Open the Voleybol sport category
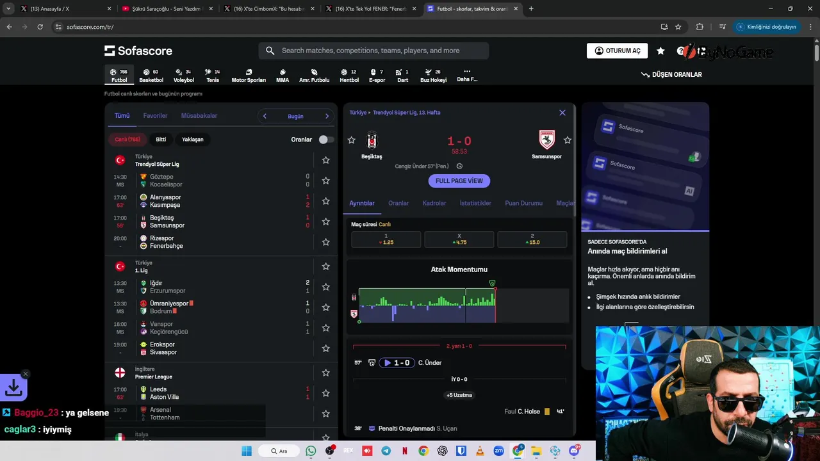Screen dimensions: 820x461 tap(184, 76)
